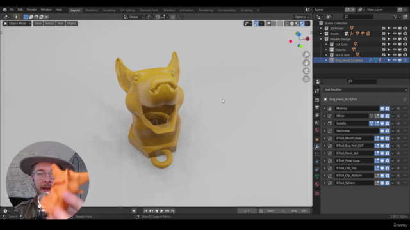Enable solid viewport shading

point(292,24)
